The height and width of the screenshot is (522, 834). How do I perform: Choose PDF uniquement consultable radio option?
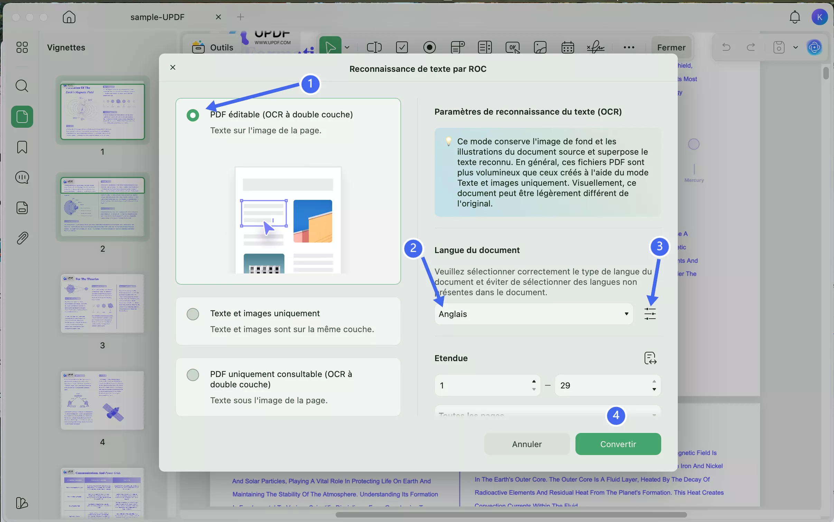point(193,375)
